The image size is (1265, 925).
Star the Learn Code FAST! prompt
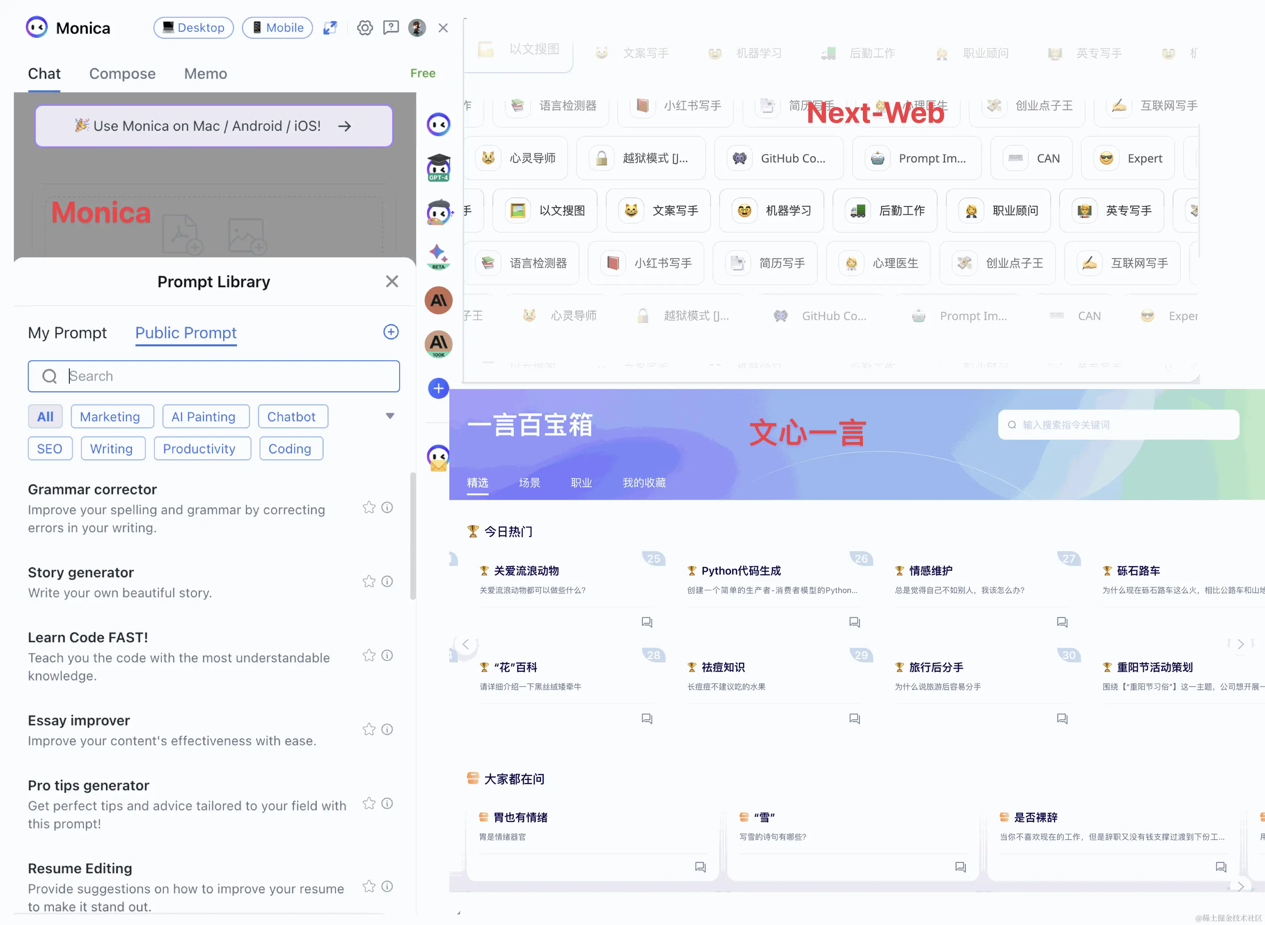[369, 655]
